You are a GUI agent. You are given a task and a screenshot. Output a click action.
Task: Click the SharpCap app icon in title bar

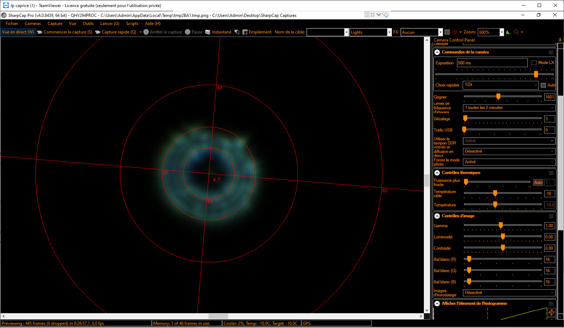(4, 15)
